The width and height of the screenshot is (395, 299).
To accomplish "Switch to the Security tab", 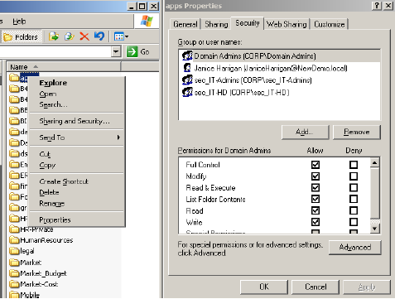I will [x=248, y=23].
